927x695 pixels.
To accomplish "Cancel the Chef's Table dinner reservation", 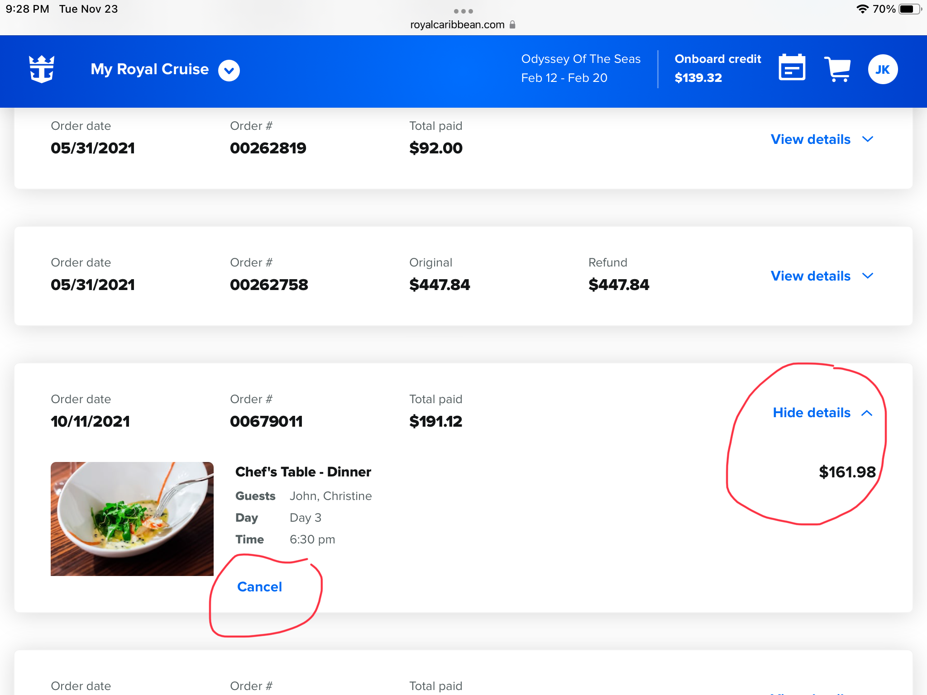I will (259, 587).
